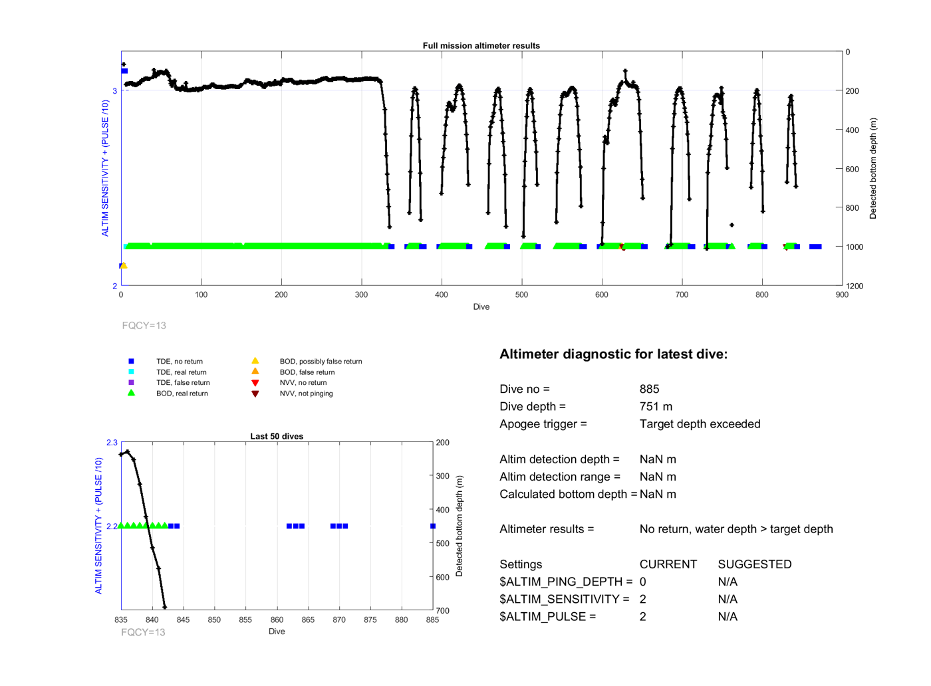Click the full mission plot's blue ALTIM SENSITIVITY axis label
Image resolution: width=931 pixels, height=686 pixels.
point(105,169)
